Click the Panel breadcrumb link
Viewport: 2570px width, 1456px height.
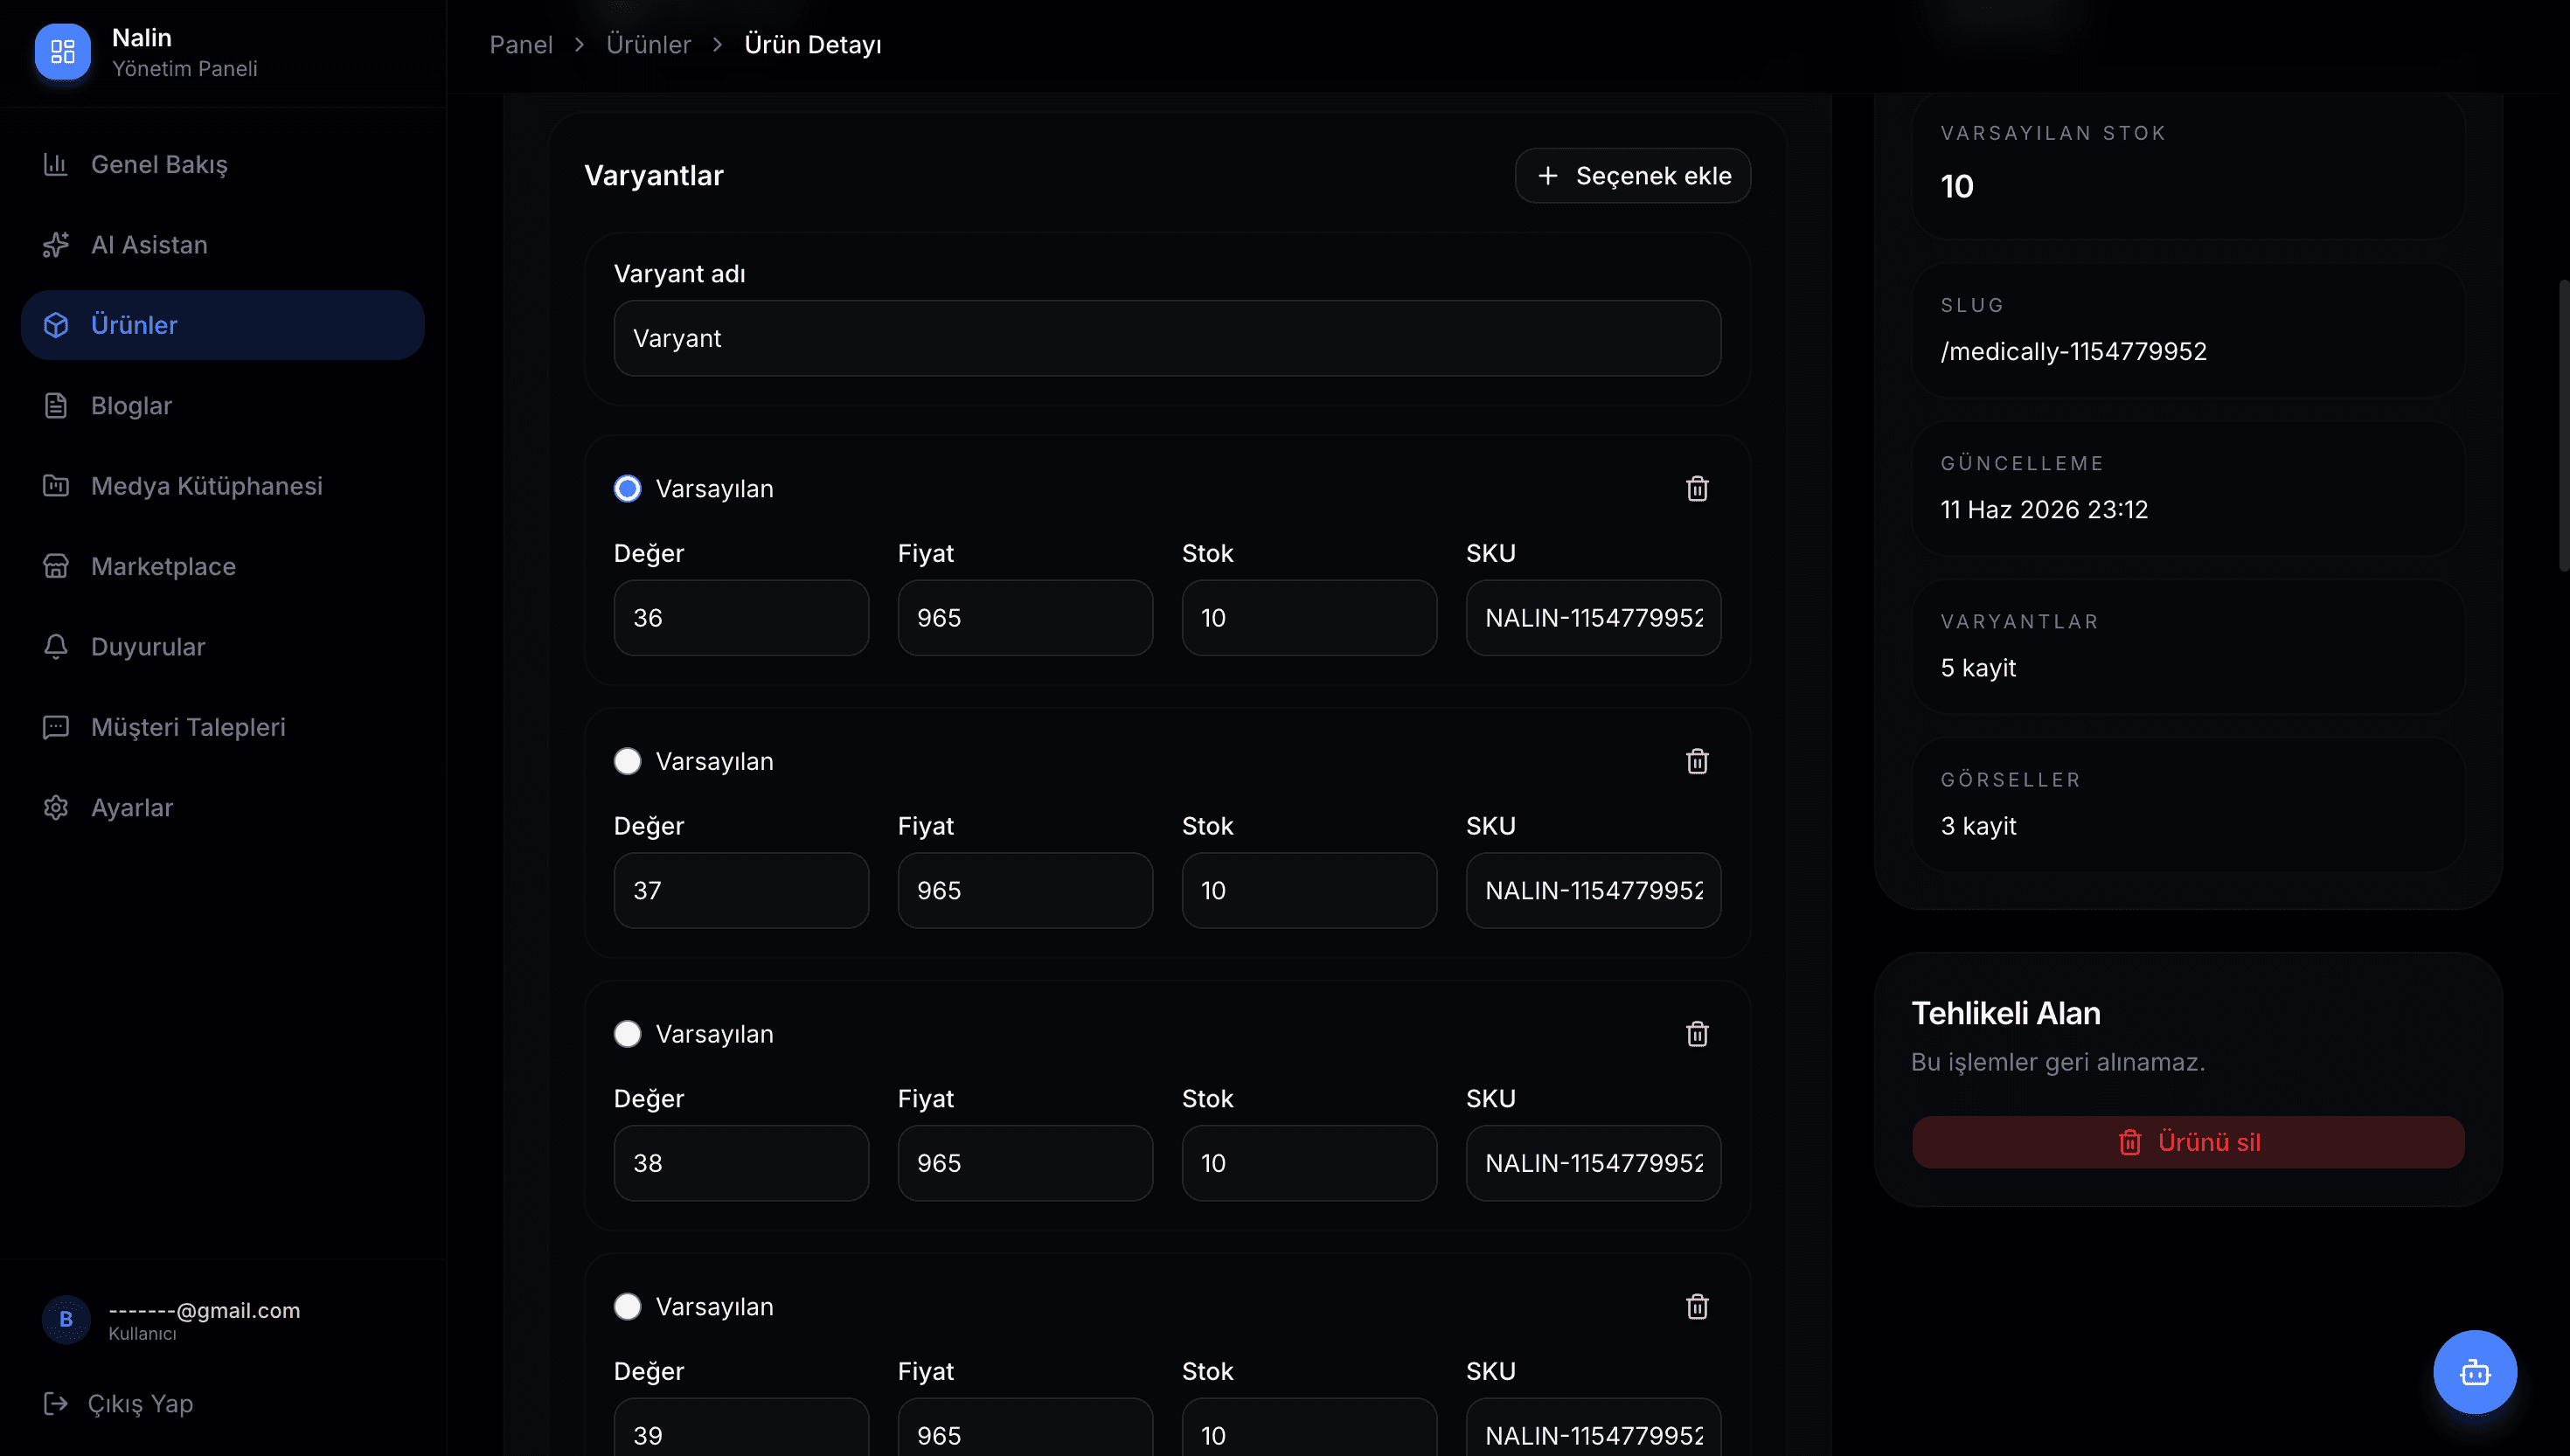tap(521, 45)
